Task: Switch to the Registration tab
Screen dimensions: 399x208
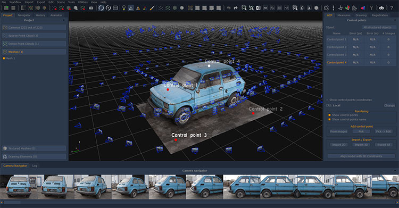Action: pos(380,15)
